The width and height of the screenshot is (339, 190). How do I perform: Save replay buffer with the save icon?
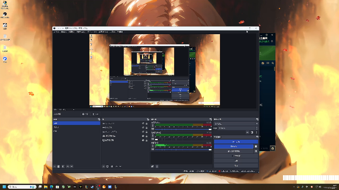256,151
